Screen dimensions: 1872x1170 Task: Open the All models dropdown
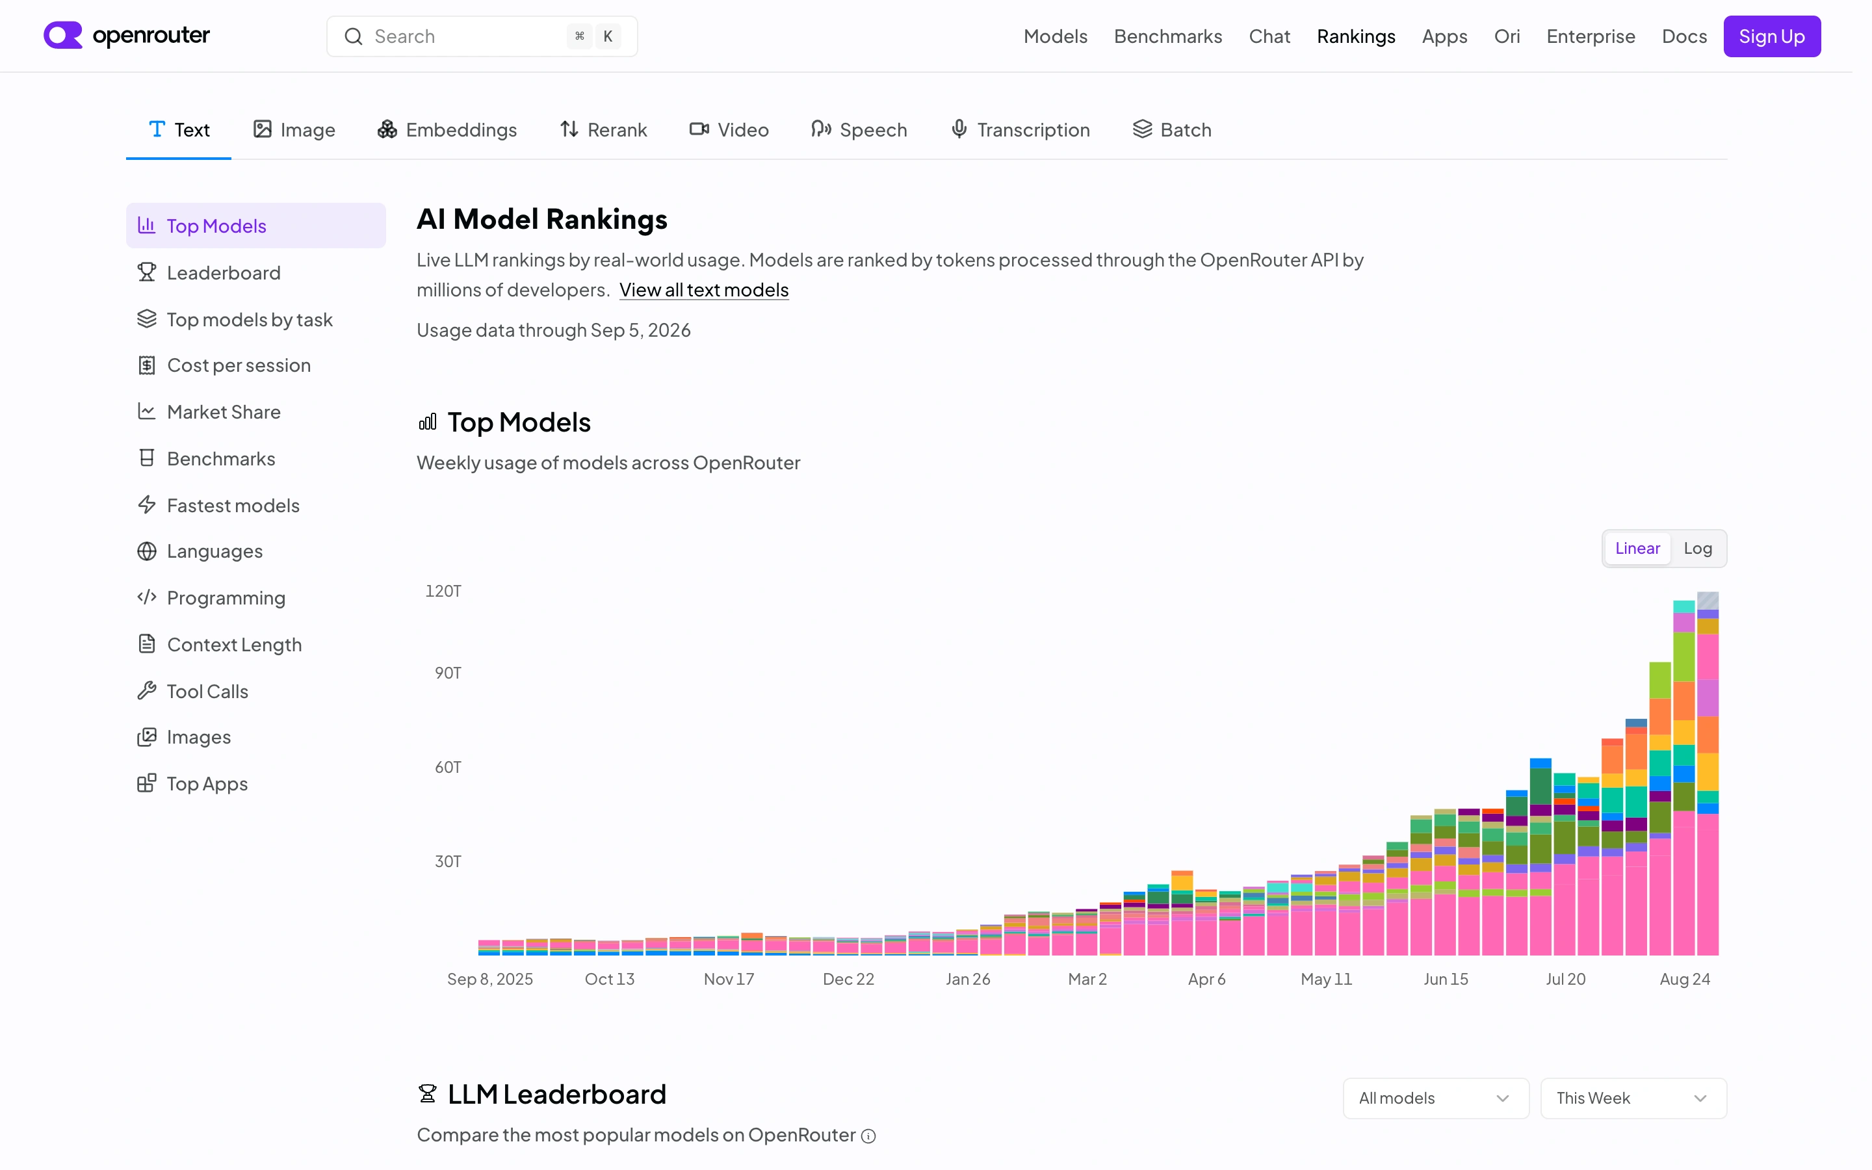click(1436, 1097)
